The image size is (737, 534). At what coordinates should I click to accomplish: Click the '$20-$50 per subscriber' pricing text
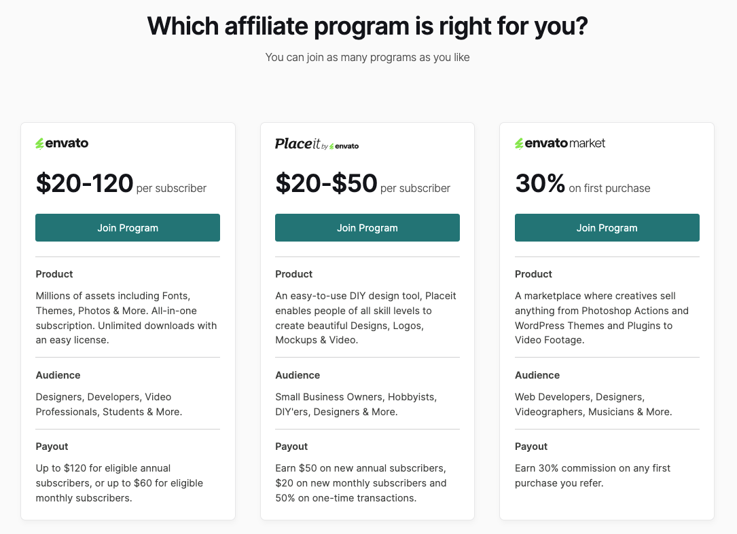pyautogui.click(x=362, y=185)
